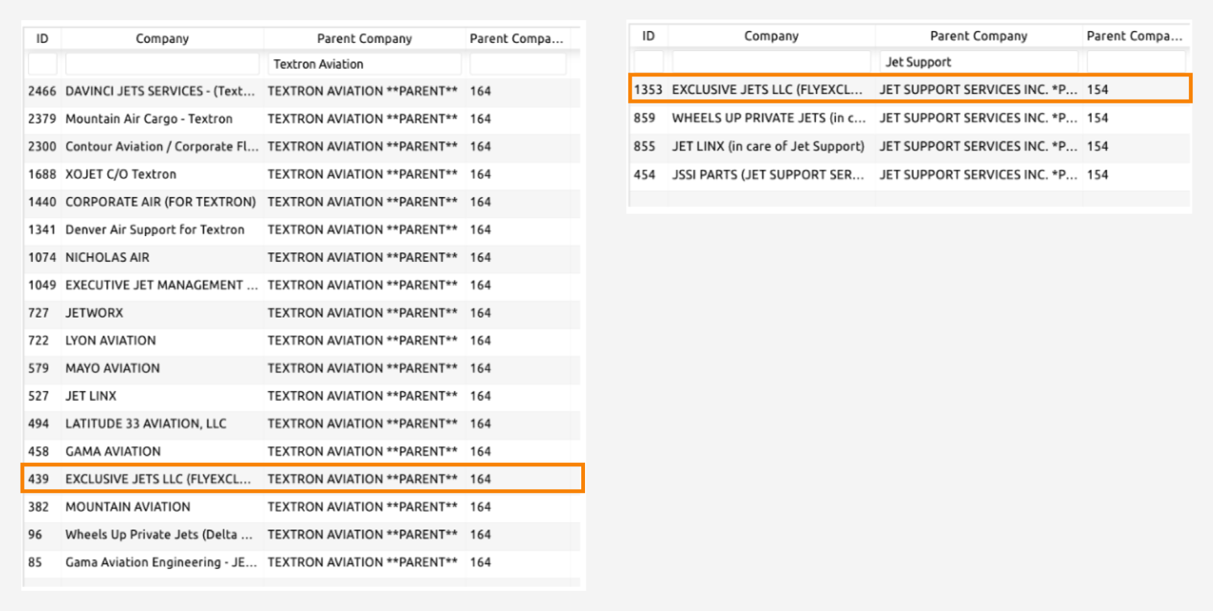Select the Gama Aviation Engineering row

(302, 562)
